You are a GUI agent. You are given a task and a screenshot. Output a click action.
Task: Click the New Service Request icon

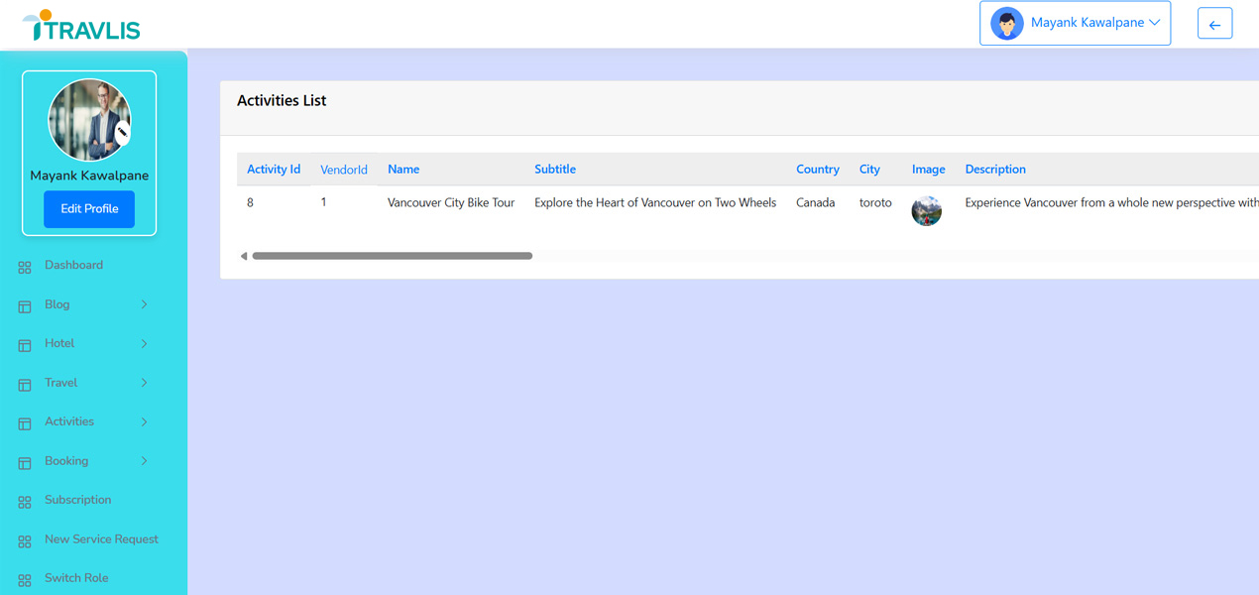click(25, 541)
